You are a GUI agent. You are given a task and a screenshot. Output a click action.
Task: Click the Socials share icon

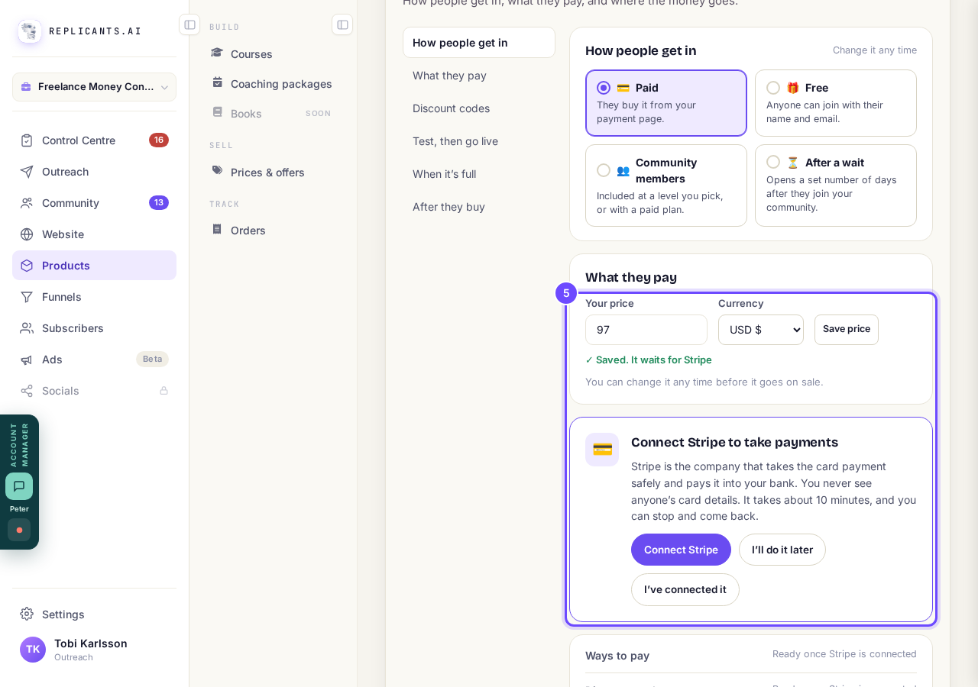[x=27, y=391]
